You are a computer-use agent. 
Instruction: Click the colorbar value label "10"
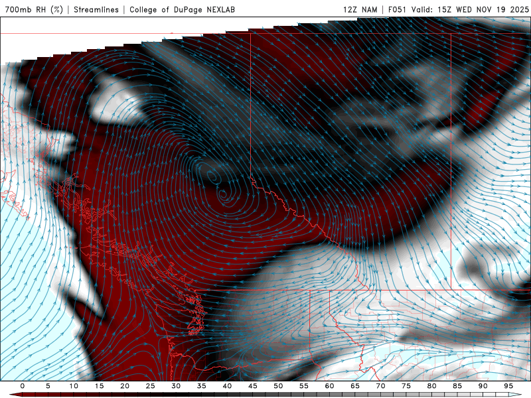[x=74, y=386]
